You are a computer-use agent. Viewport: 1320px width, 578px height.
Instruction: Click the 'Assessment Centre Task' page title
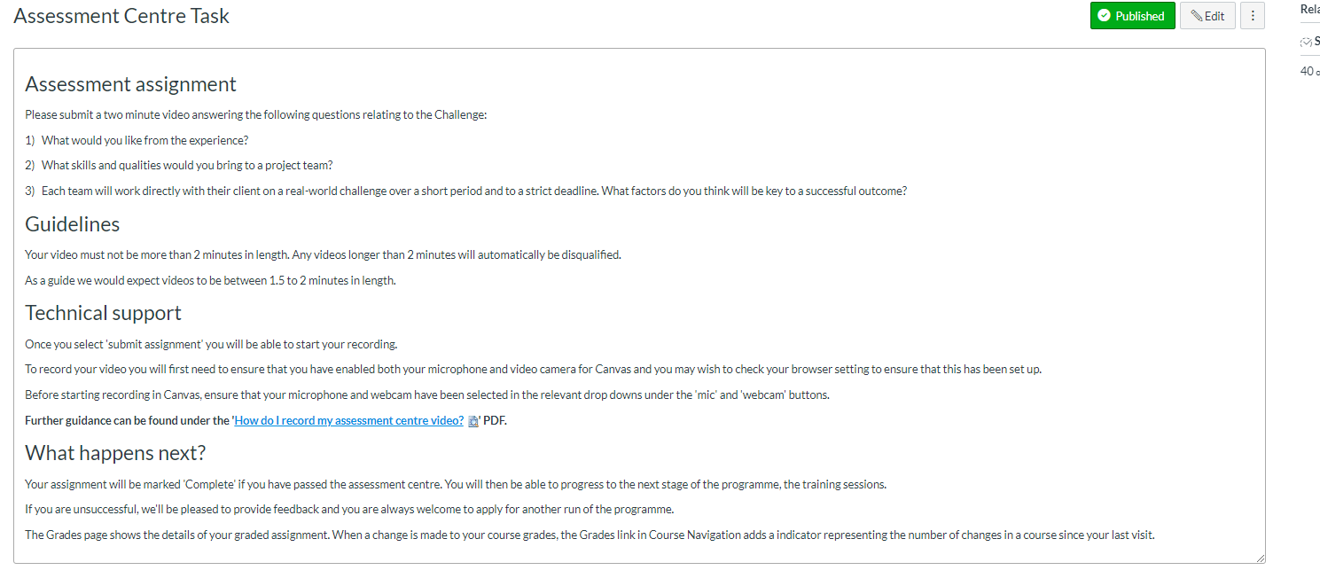[121, 16]
